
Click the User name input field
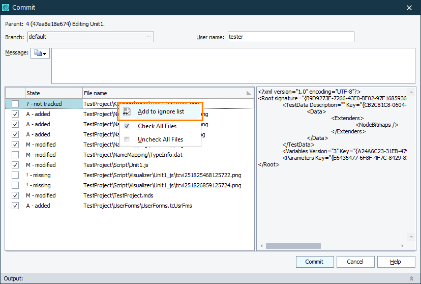[x=290, y=37]
